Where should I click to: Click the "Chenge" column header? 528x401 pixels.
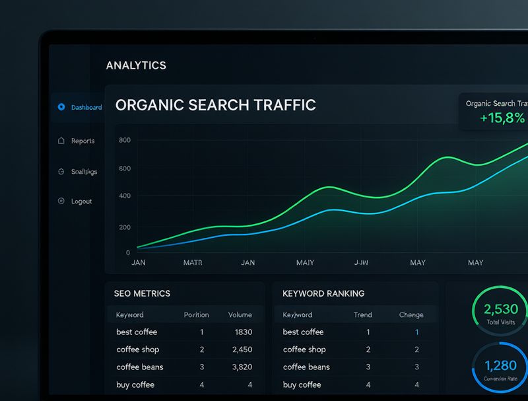coord(411,314)
